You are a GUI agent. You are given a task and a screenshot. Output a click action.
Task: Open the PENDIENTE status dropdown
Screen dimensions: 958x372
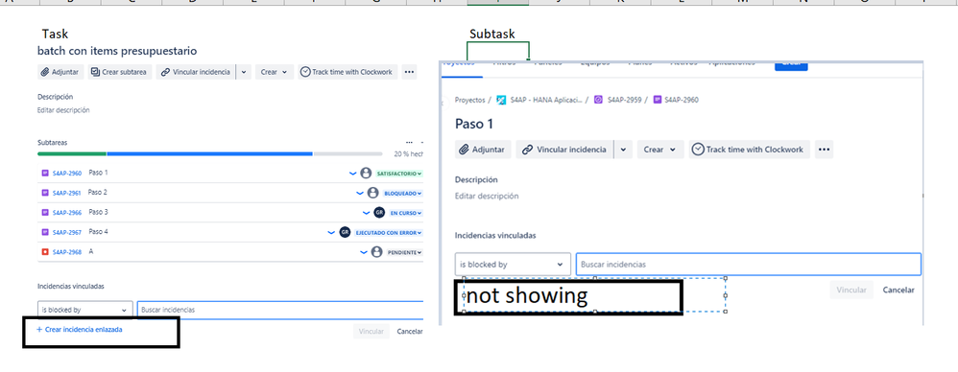click(404, 252)
